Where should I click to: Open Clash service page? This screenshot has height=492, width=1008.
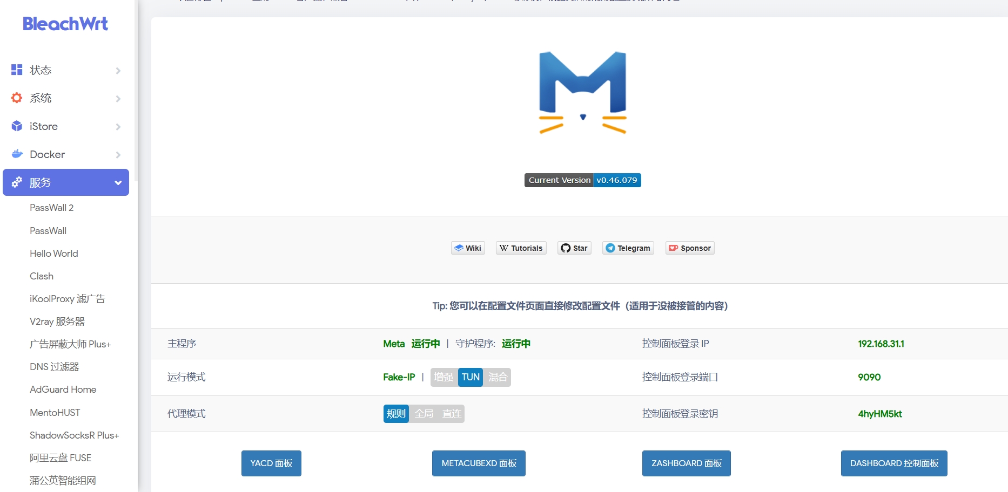[x=42, y=276]
